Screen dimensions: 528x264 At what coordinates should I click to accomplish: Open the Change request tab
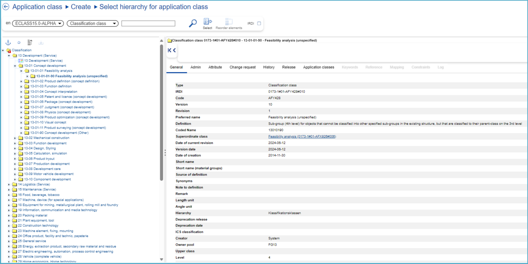click(242, 67)
